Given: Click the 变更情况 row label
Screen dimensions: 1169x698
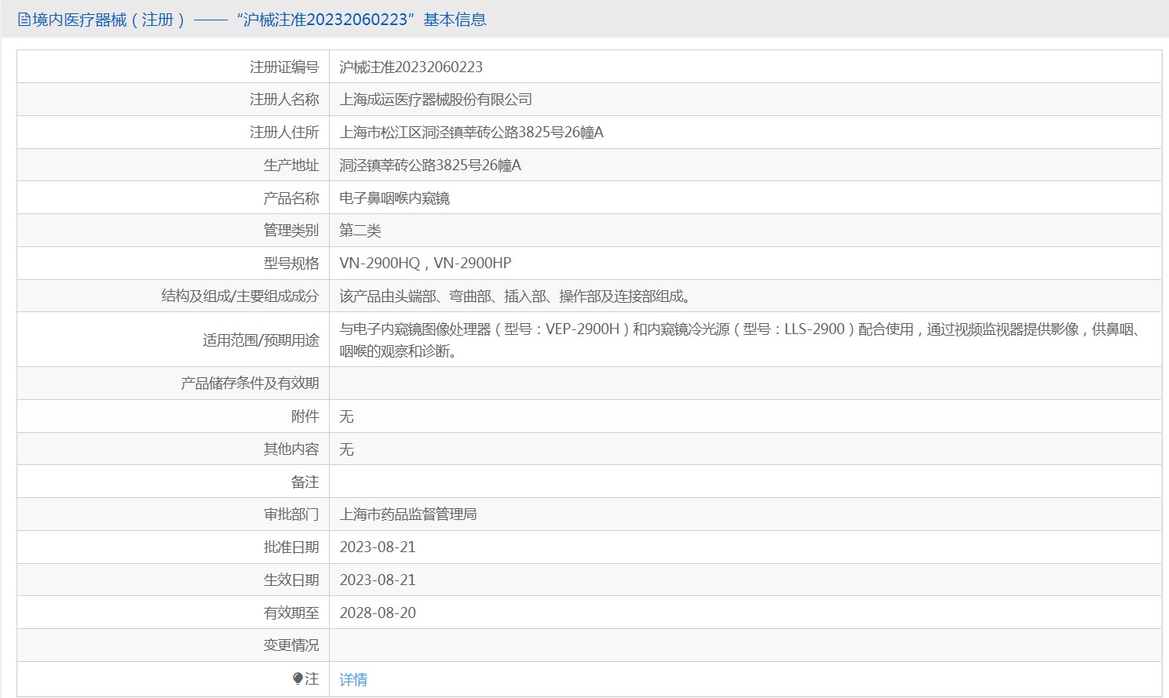Looking at the screenshot, I should (x=291, y=645).
